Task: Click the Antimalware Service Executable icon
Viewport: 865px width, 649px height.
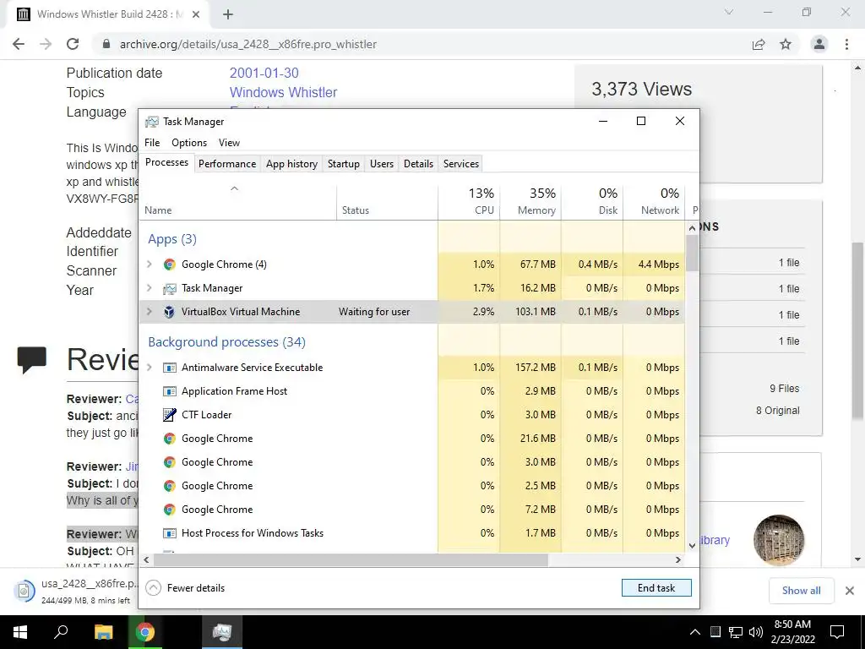Action: tap(170, 368)
